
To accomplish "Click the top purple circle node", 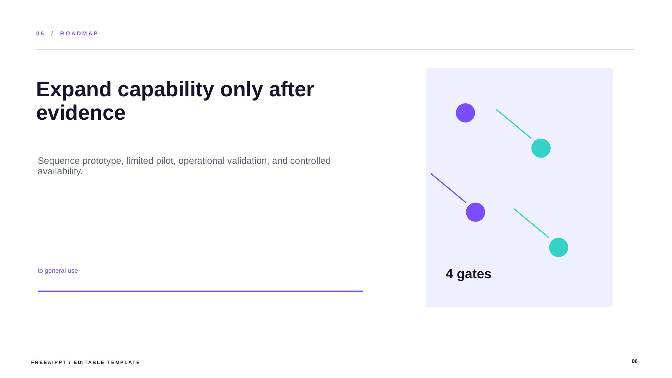I will (x=465, y=113).
